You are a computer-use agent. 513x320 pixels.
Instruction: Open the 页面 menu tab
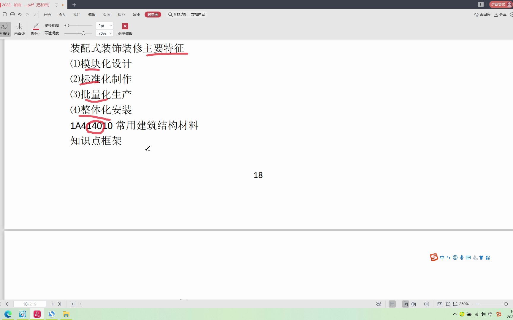[x=107, y=15]
